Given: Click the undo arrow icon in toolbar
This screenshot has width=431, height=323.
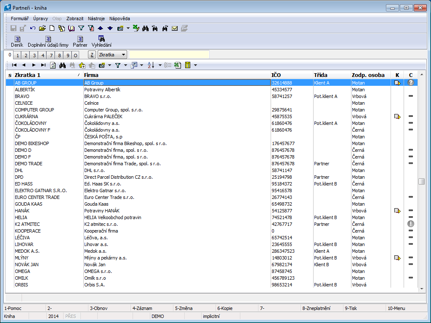Looking at the screenshot, I should pyautogui.click(x=32, y=28).
